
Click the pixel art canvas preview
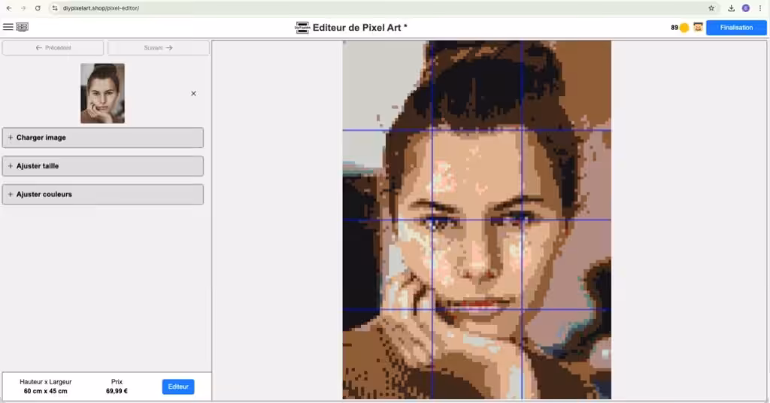pyautogui.click(x=477, y=220)
